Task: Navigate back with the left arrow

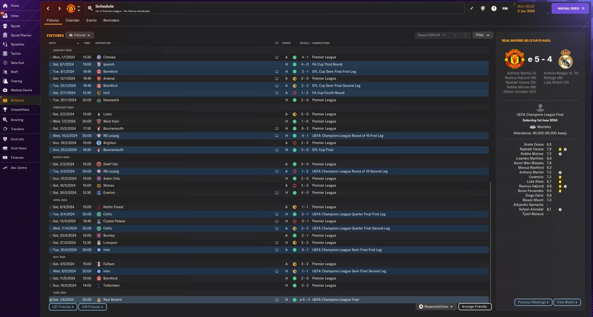Action: (x=48, y=8)
